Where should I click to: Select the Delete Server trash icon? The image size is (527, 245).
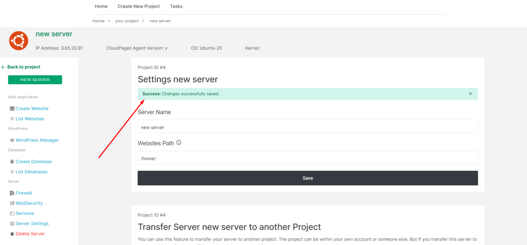pyautogui.click(x=12, y=233)
